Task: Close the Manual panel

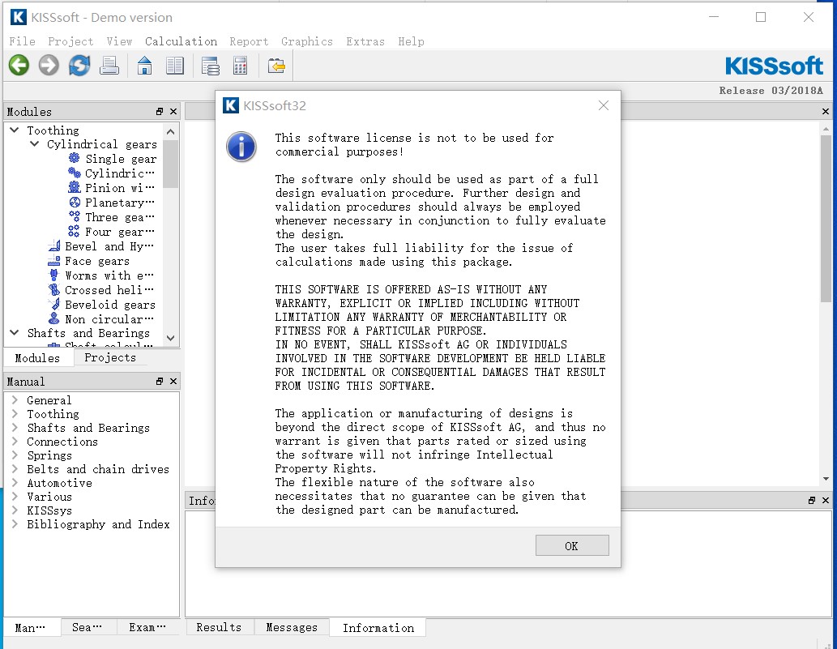Action: click(173, 381)
